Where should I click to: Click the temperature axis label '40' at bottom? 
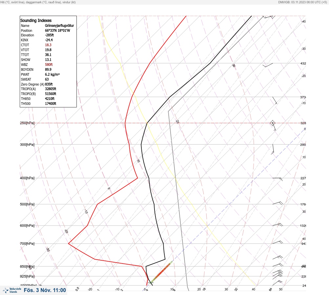(x=254, y=289)
